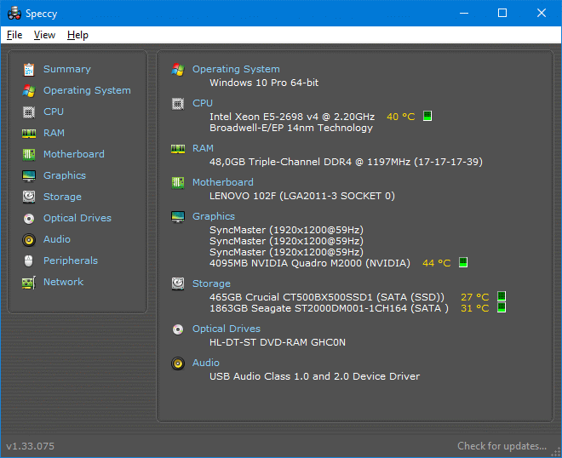Click the CPU temperature indicator beside 40 °C
Image resolution: width=562 pixels, height=458 pixels.
point(427,116)
